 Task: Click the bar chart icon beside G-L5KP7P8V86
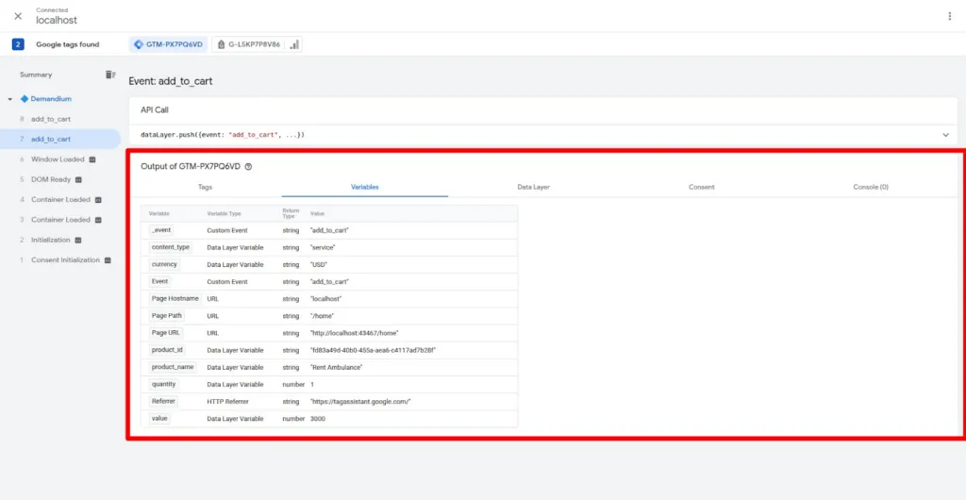pyautogui.click(x=294, y=44)
